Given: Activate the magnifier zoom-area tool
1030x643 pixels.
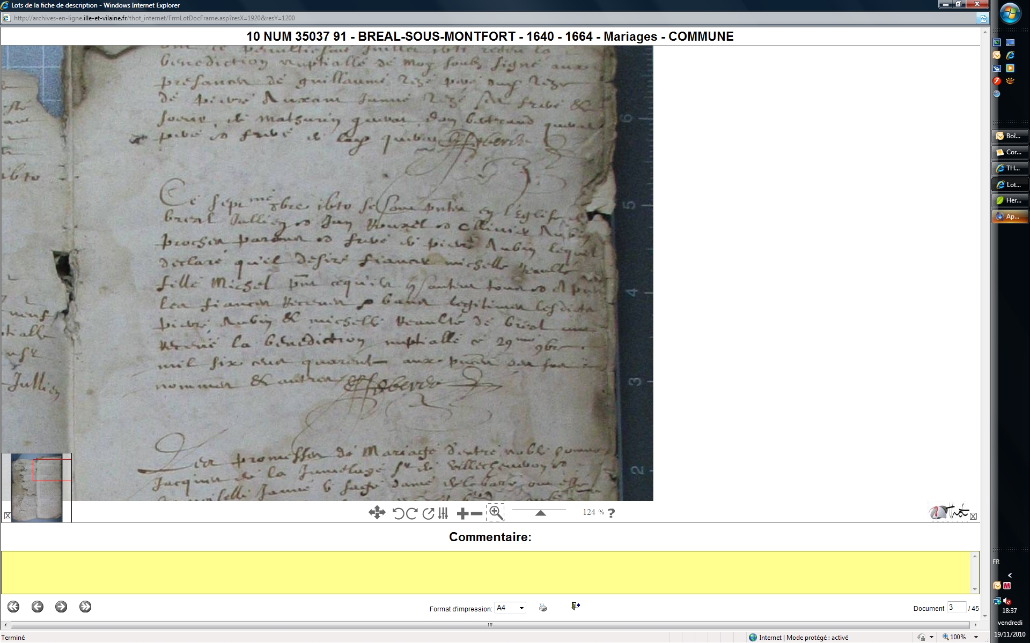Looking at the screenshot, I should [x=496, y=513].
